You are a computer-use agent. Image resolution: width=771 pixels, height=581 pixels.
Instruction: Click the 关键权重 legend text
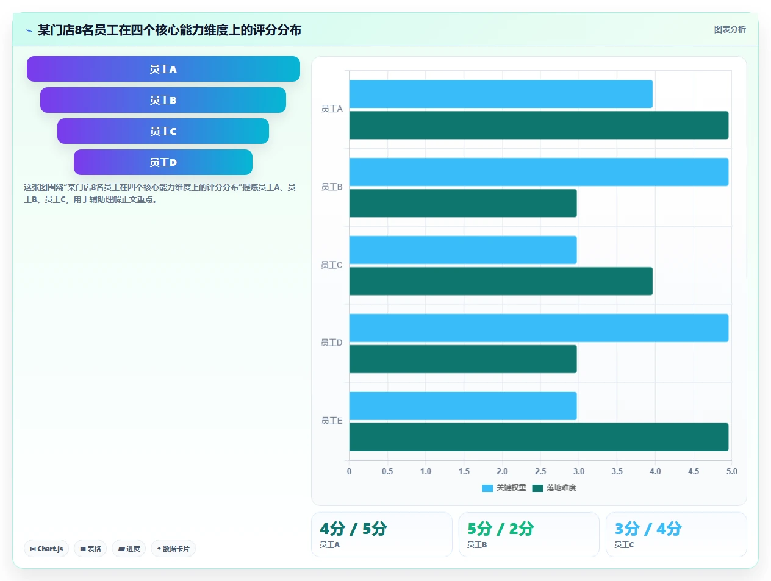(x=511, y=488)
